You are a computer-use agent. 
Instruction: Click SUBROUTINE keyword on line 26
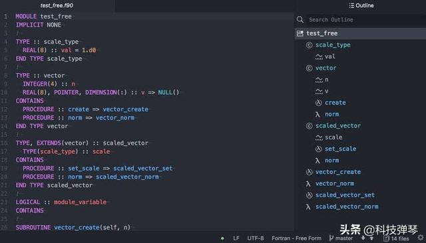tap(33, 227)
